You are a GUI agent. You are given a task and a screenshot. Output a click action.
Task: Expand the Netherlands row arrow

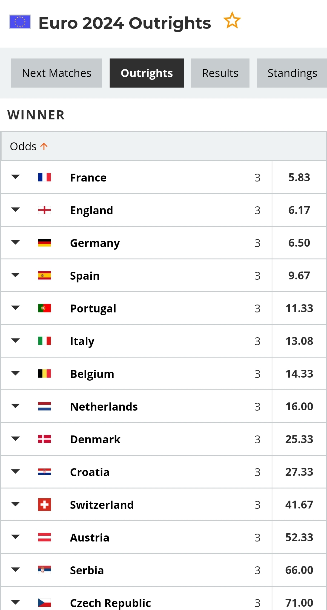click(x=15, y=406)
